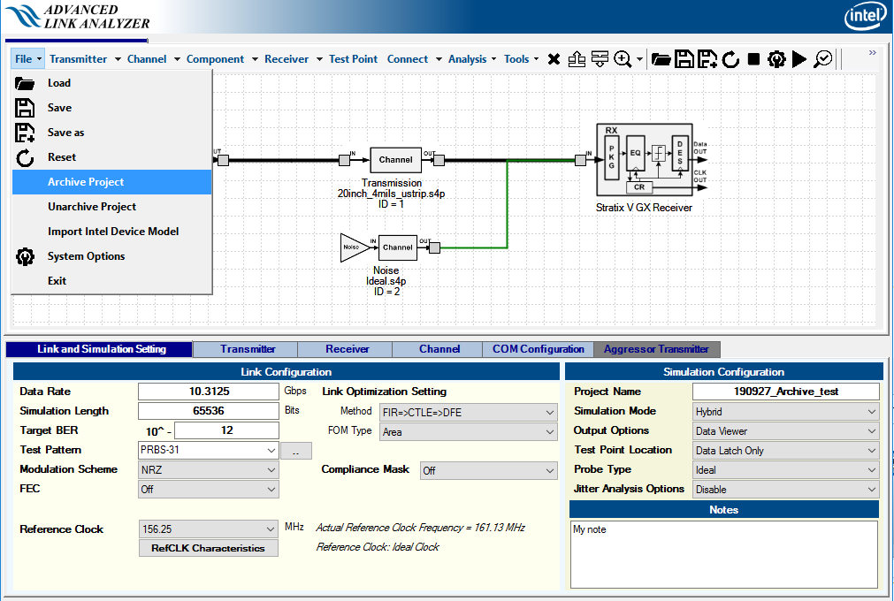Click the Data Rate input field
This screenshot has width=894, height=601.
[209, 392]
